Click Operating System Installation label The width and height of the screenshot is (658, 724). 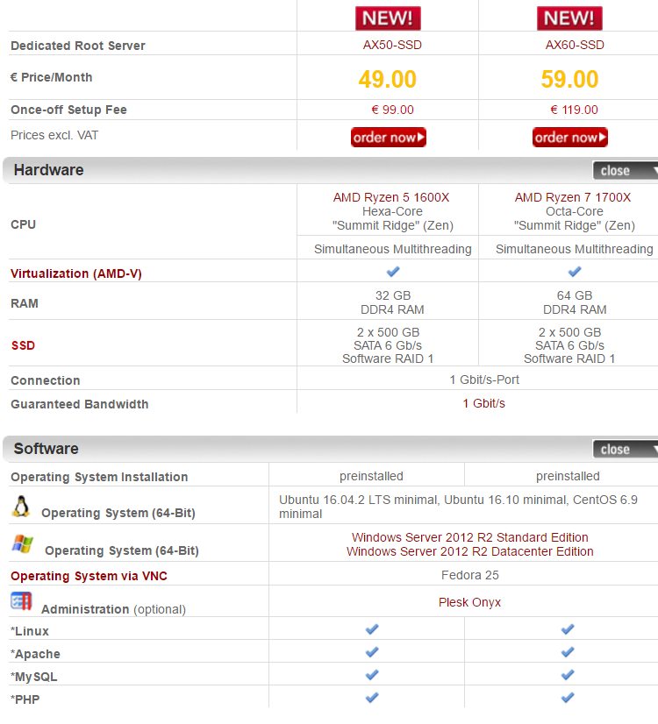pyautogui.click(x=99, y=477)
